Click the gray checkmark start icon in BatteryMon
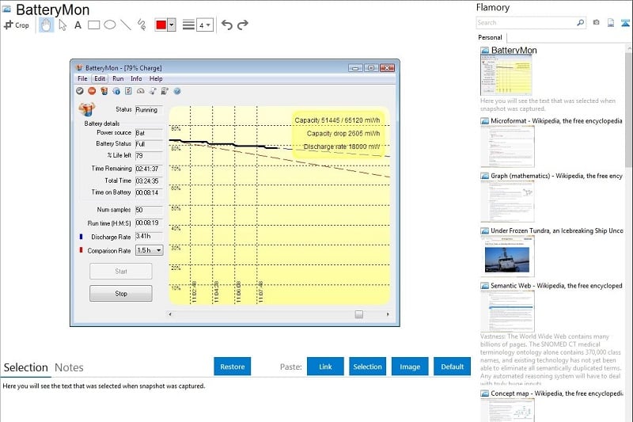633x422 pixels. [x=80, y=91]
